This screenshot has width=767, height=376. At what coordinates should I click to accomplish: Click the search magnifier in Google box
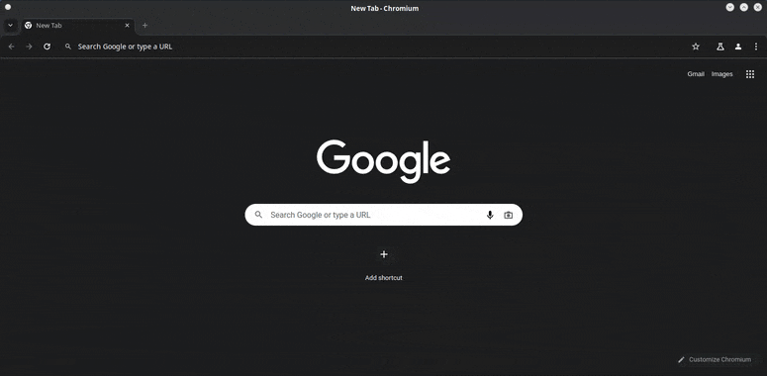258,215
